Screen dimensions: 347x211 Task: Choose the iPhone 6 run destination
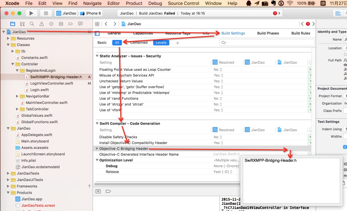(91, 13)
